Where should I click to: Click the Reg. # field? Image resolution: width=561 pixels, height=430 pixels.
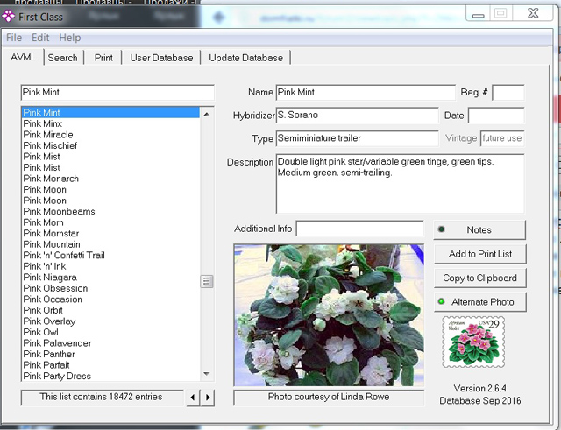508,93
